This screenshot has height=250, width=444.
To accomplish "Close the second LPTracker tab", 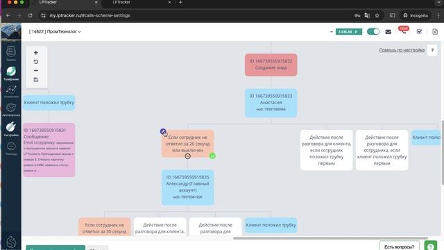I will coord(169,2).
